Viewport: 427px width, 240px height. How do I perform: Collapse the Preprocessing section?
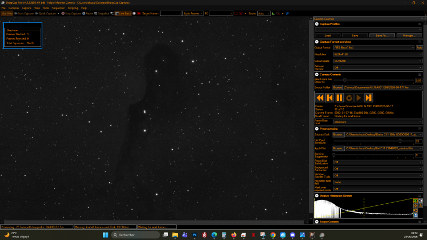click(317, 129)
